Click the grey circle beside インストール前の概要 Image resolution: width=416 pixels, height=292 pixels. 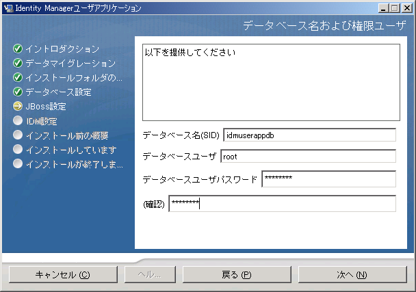(x=18, y=135)
